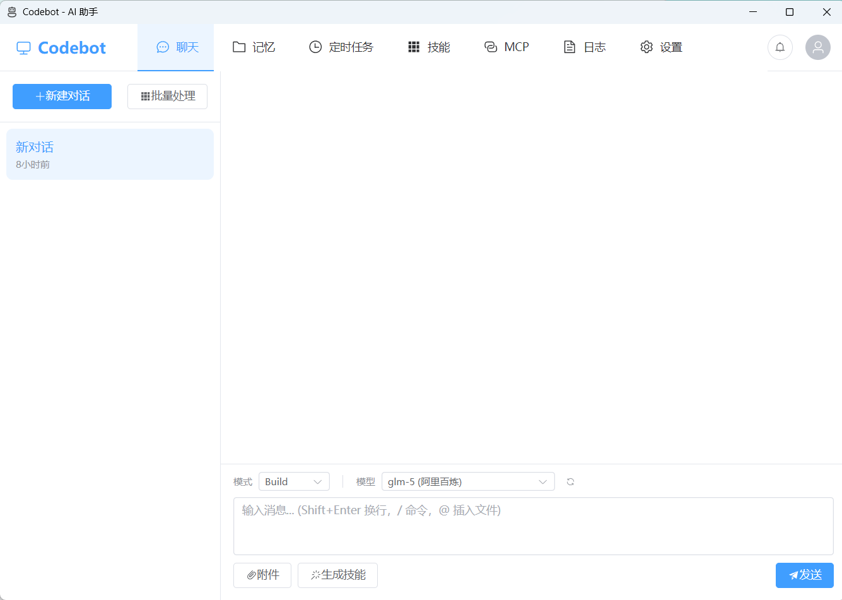Expand the 批量处理 batch processing option

click(x=167, y=96)
